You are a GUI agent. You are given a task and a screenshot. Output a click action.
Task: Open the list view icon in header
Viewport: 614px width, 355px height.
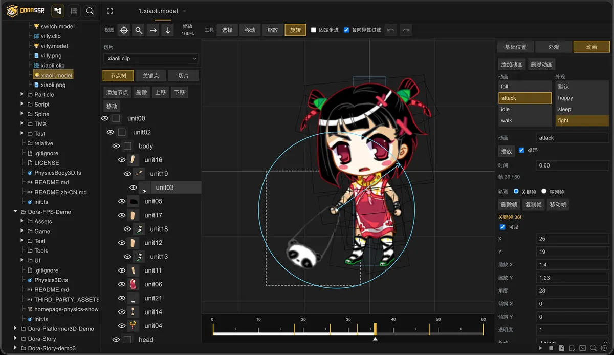pyautogui.click(x=74, y=11)
